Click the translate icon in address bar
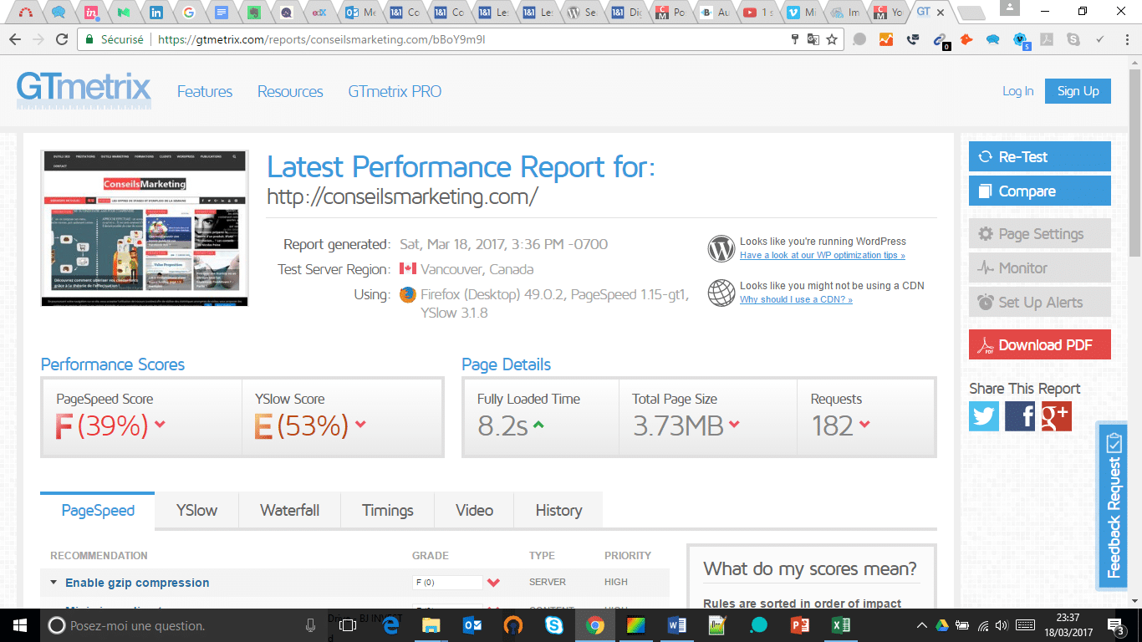Image resolution: width=1142 pixels, height=642 pixels. (x=813, y=39)
